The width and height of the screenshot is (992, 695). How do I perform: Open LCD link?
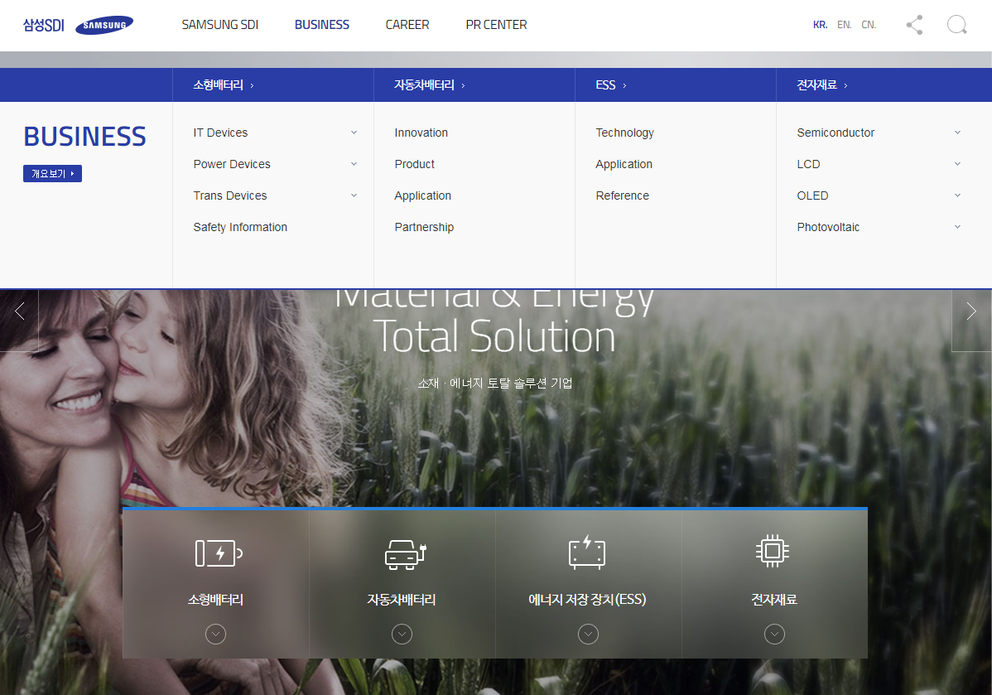[808, 164]
